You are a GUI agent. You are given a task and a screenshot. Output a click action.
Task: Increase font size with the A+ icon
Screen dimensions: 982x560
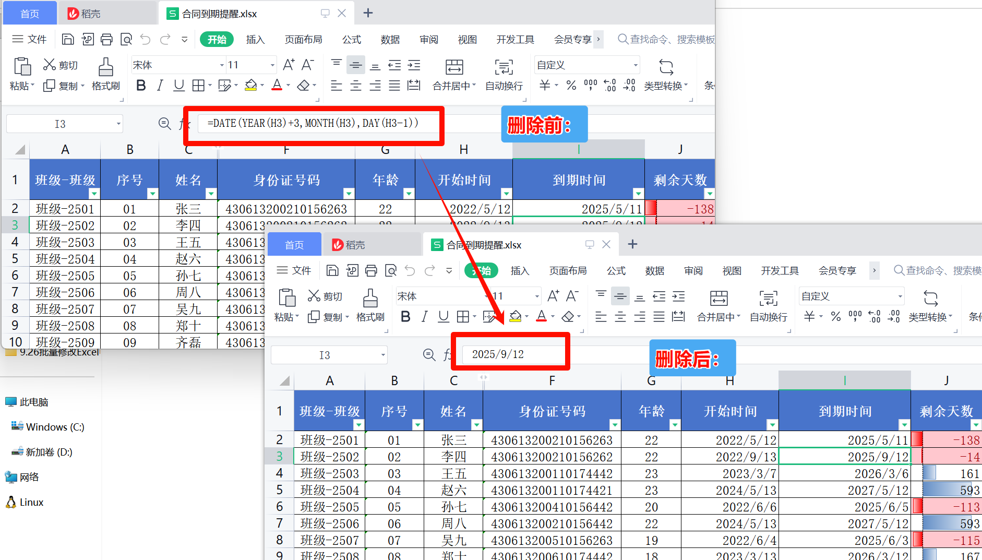click(288, 64)
